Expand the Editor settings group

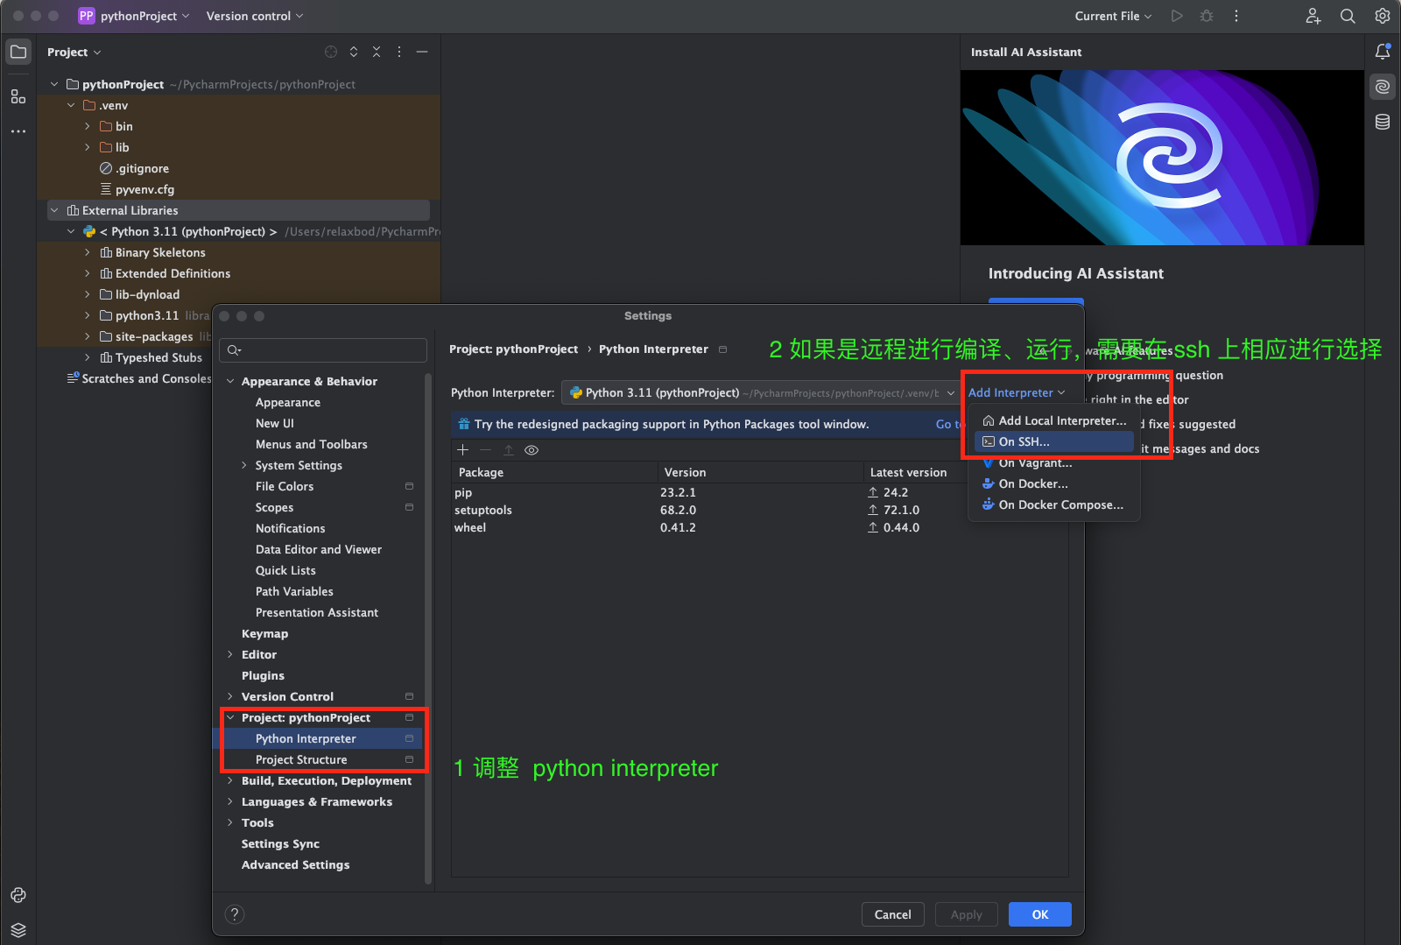tap(230, 655)
